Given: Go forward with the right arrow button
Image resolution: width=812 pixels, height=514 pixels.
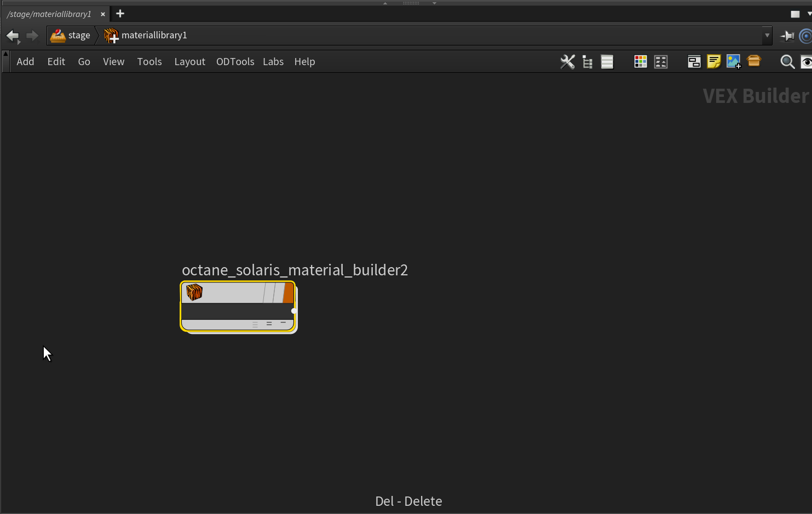Looking at the screenshot, I should coord(32,36).
